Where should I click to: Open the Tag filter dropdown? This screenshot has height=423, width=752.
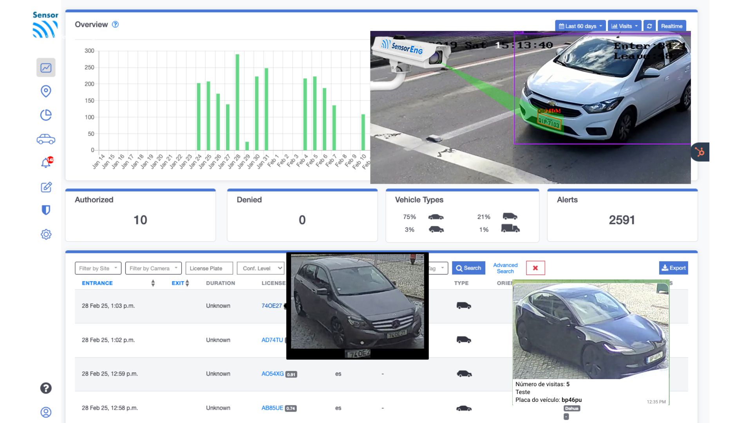pos(438,268)
